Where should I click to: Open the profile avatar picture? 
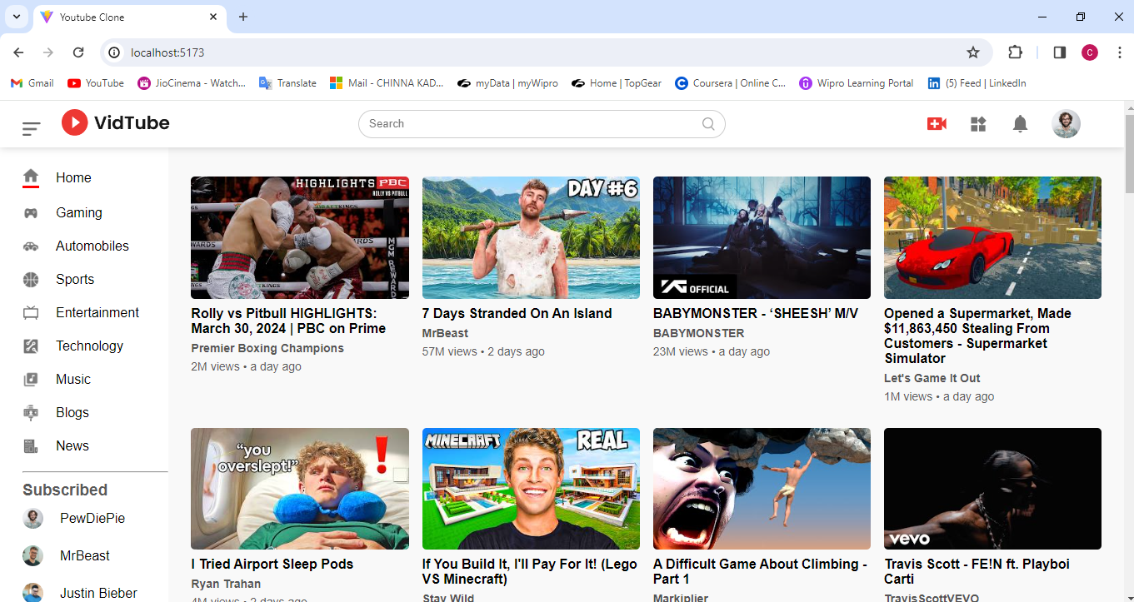pos(1066,123)
